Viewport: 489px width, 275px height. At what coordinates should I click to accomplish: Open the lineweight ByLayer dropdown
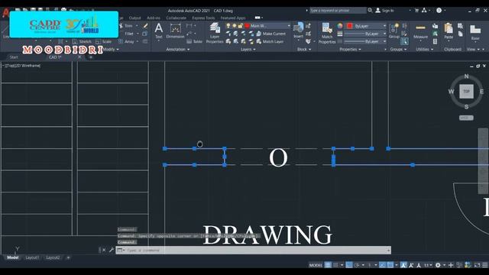(x=384, y=34)
